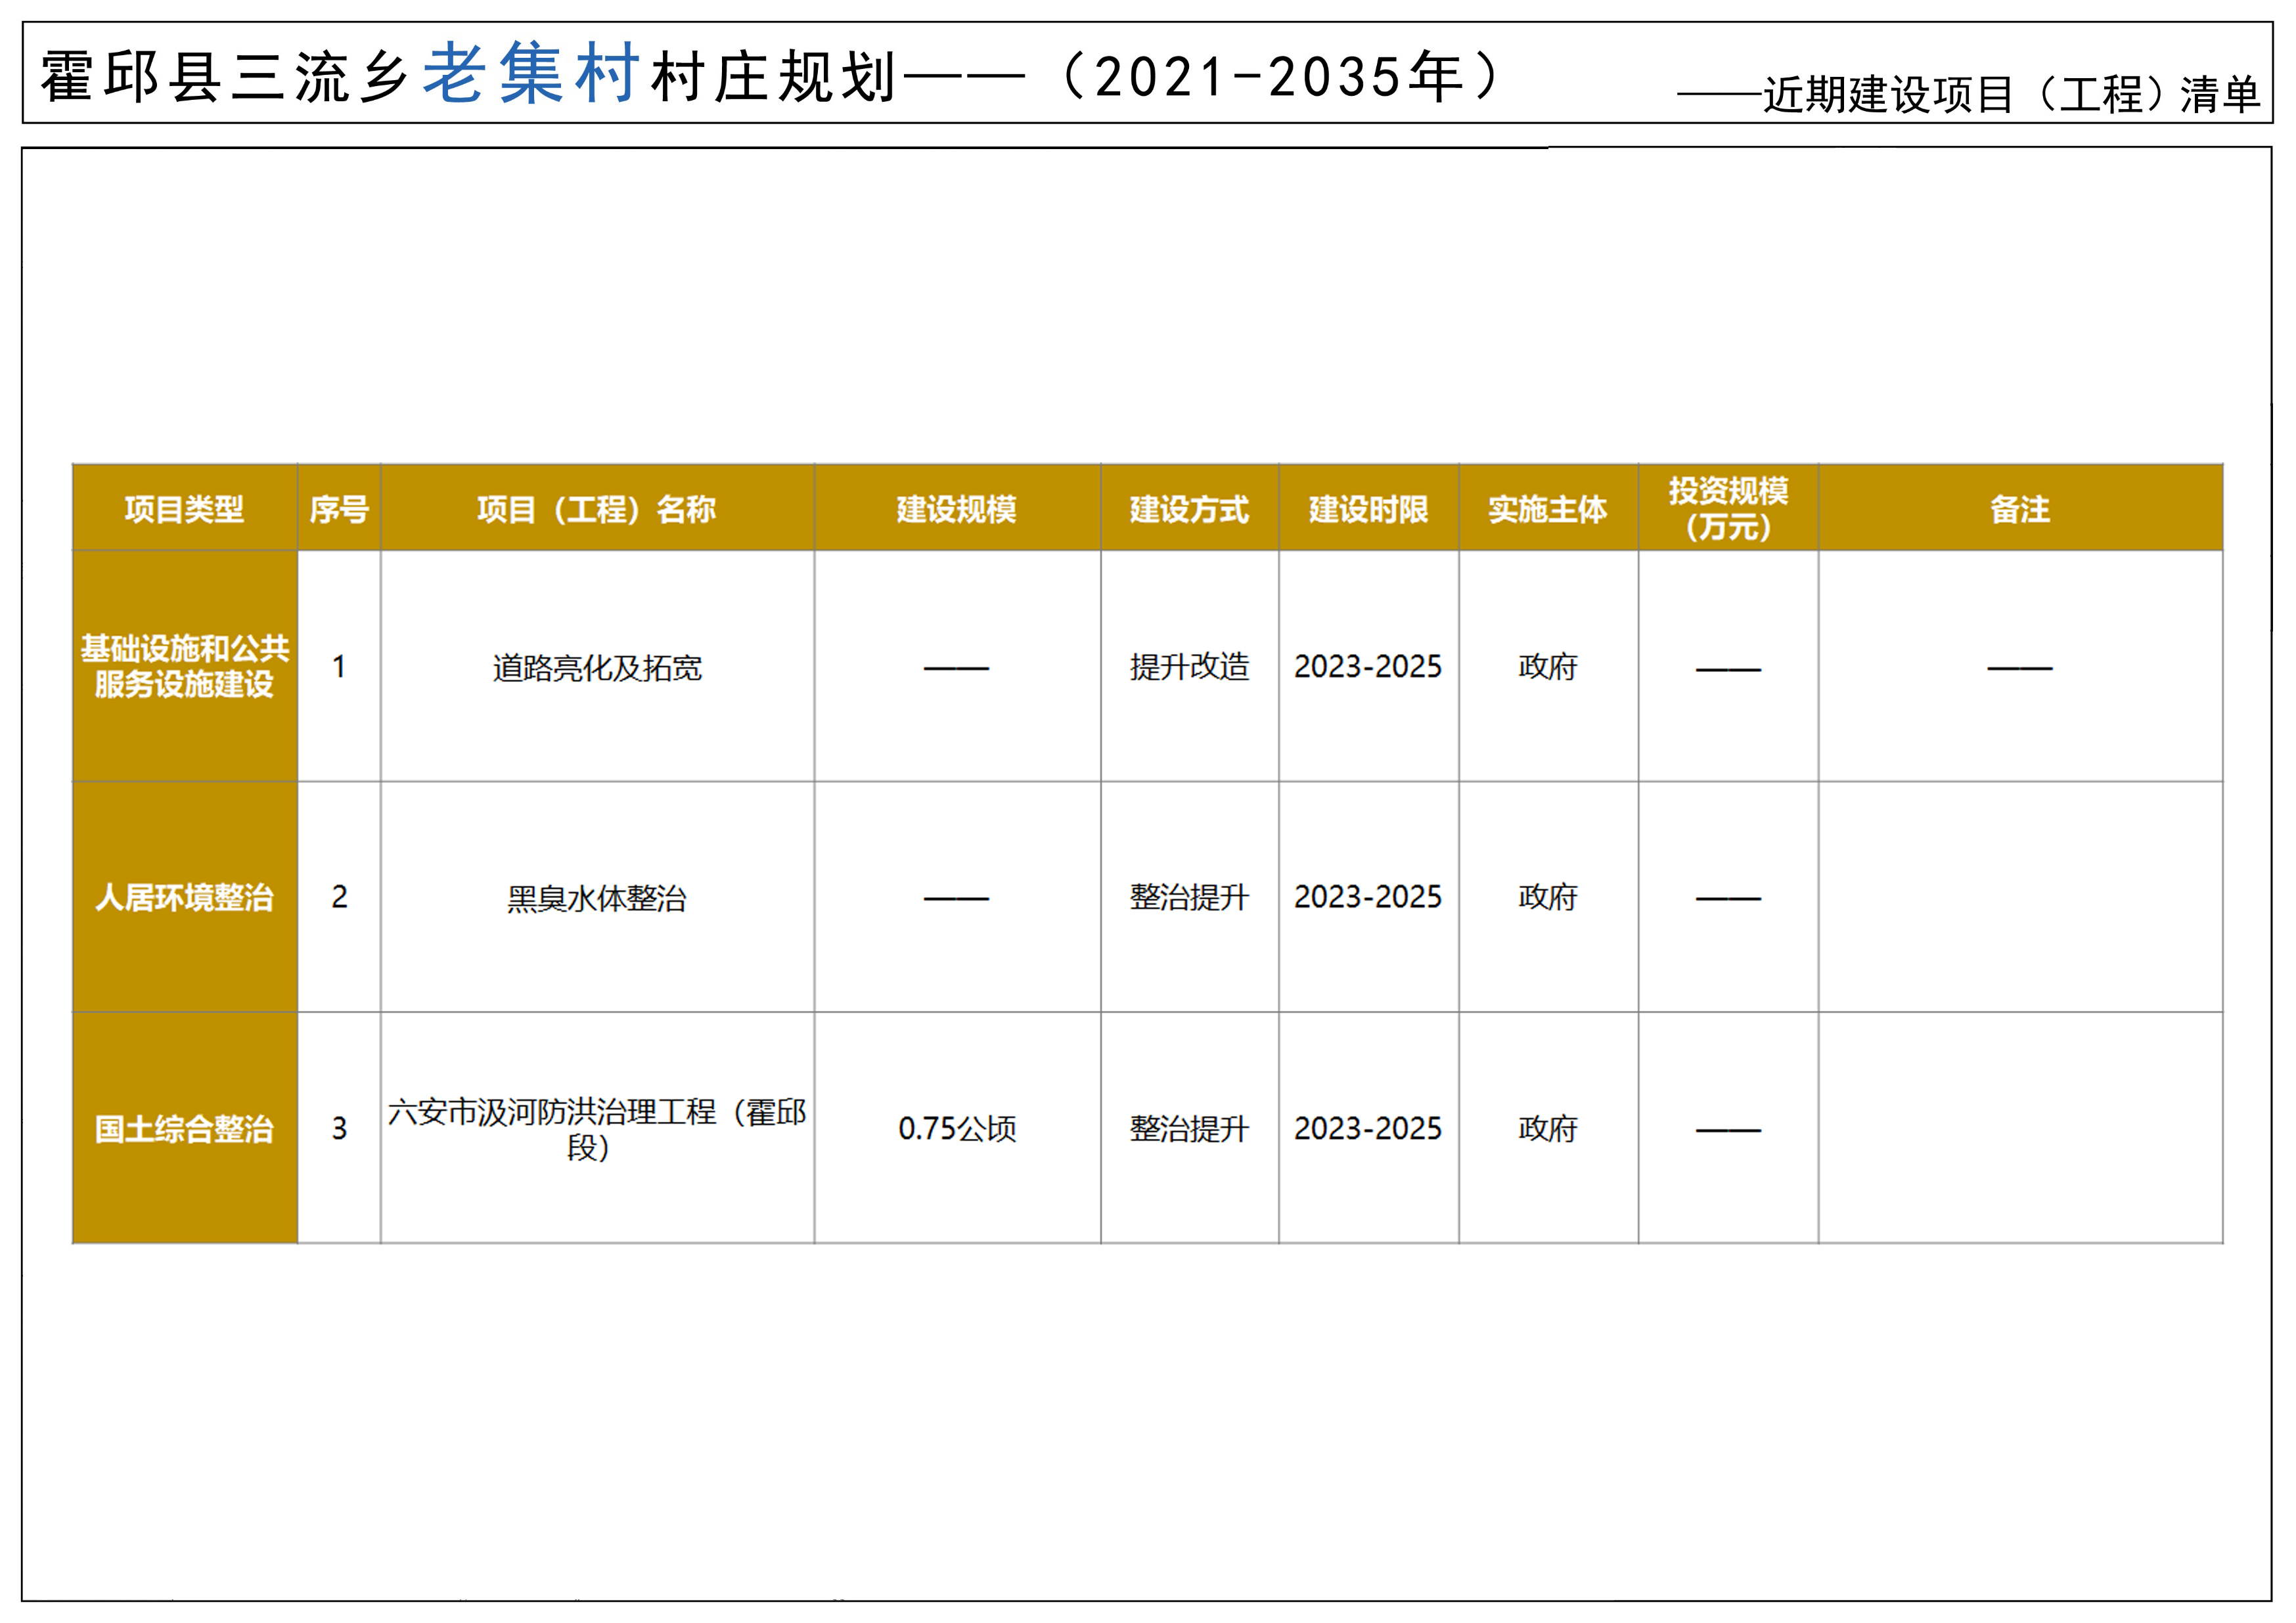Click the 六安市汲河防洪治理工程 project cell

click(x=597, y=1128)
